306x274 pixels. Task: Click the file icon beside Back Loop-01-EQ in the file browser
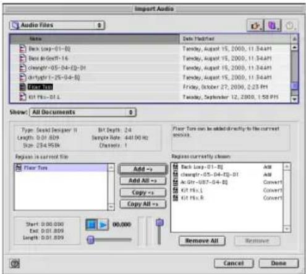pos(23,49)
